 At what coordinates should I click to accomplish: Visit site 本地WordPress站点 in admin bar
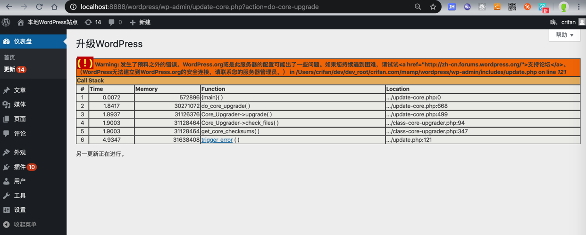[47, 22]
